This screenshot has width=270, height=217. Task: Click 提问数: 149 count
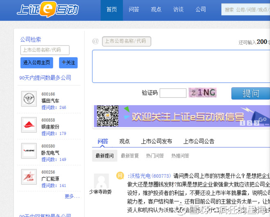[x=54, y=160]
